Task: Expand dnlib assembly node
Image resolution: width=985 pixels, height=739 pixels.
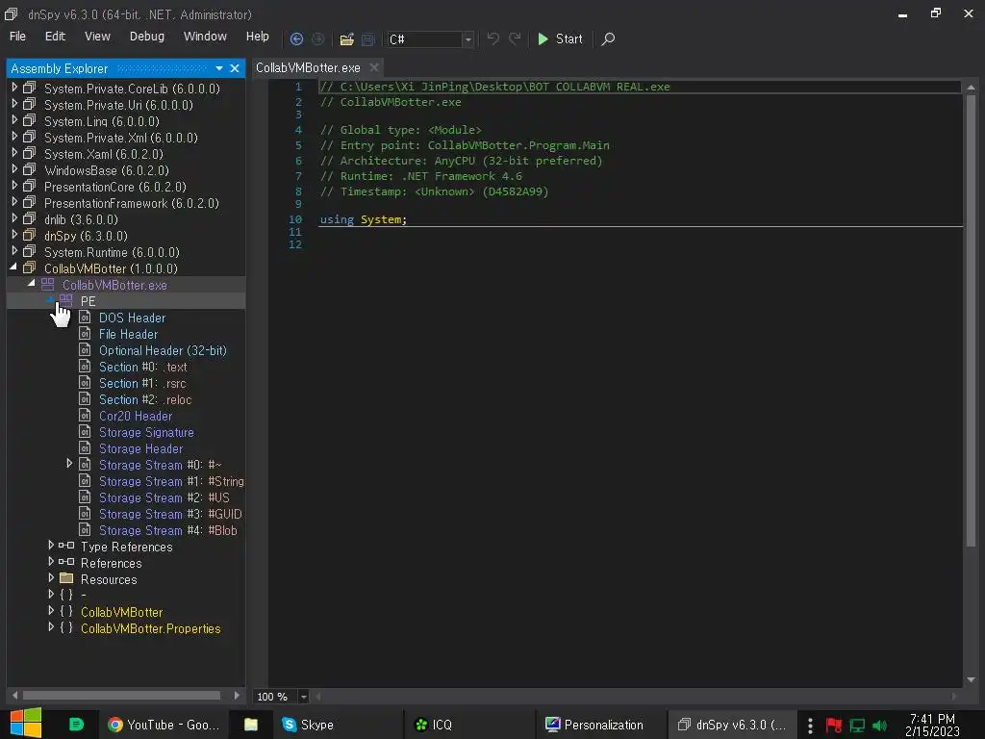Action: pyautogui.click(x=14, y=218)
